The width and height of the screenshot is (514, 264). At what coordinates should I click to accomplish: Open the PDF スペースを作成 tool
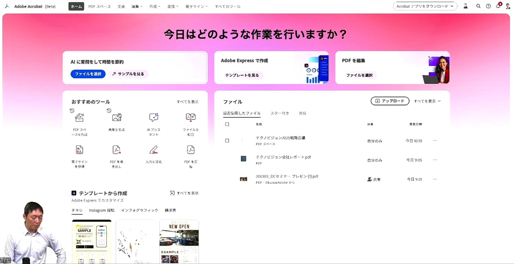[80, 124]
